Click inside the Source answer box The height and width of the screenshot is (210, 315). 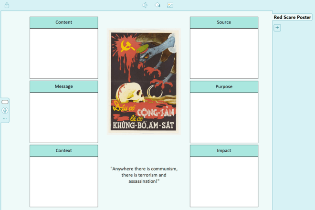click(x=224, y=53)
